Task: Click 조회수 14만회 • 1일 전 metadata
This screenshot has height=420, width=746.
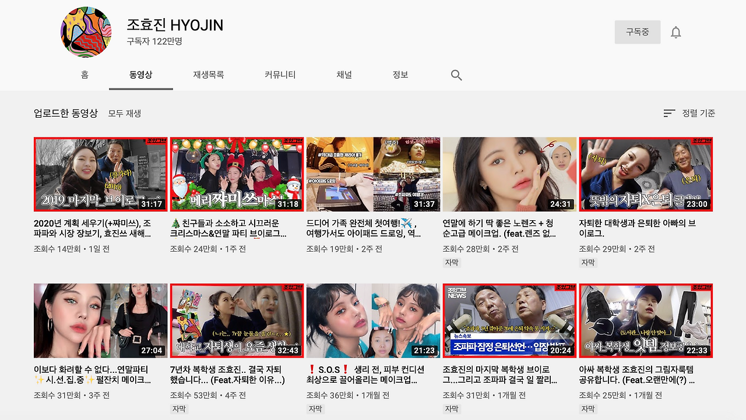Action: tap(72, 249)
